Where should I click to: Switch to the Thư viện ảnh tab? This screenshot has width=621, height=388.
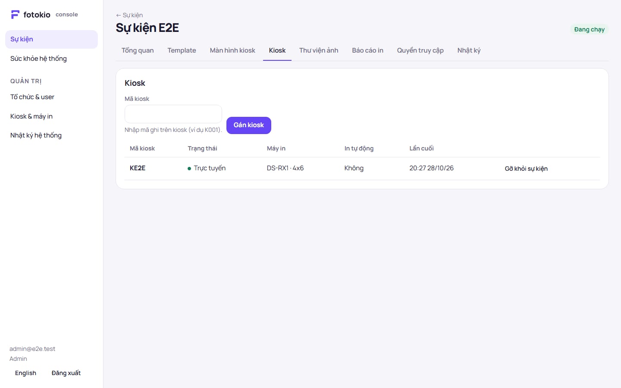319,50
